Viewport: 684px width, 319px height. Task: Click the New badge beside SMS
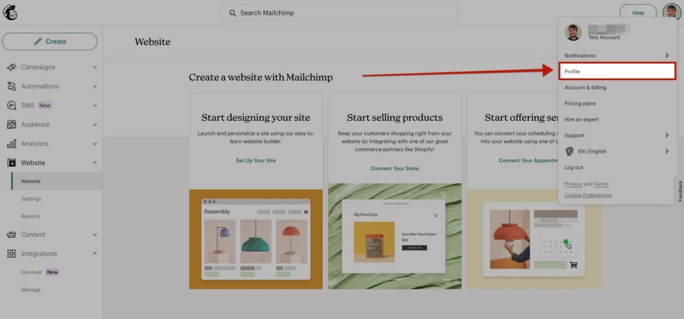pyautogui.click(x=45, y=105)
